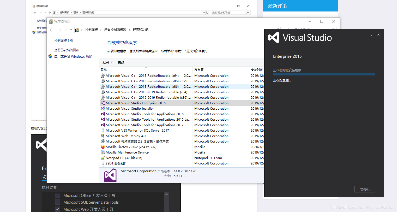
Task: Uncheck Microsoft Web 开发人员工具 checkbox
Action: pos(58,209)
